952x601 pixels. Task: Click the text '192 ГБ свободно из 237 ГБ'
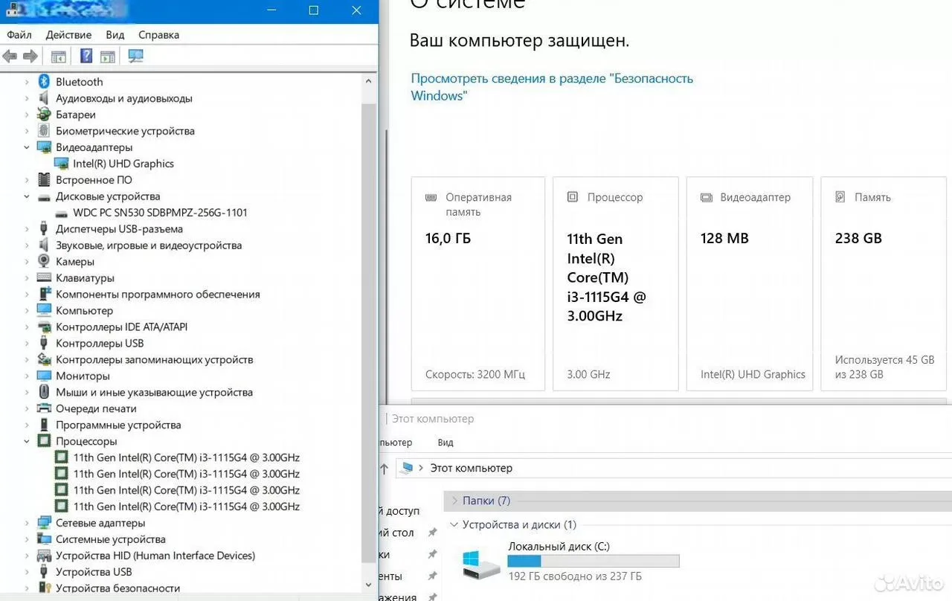575,576
